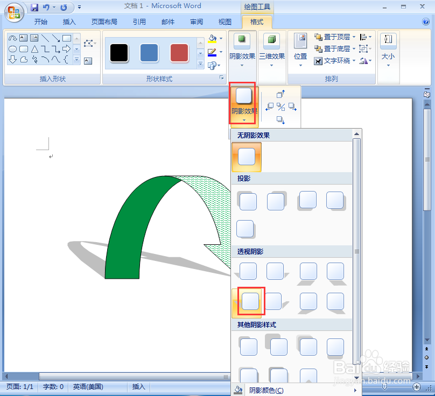
Task: Expand the shape styles gallery
Action: click(201, 65)
